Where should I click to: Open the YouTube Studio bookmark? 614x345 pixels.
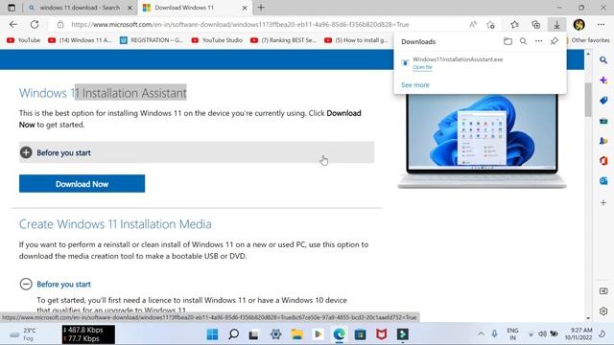pyautogui.click(x=217, y=40)
